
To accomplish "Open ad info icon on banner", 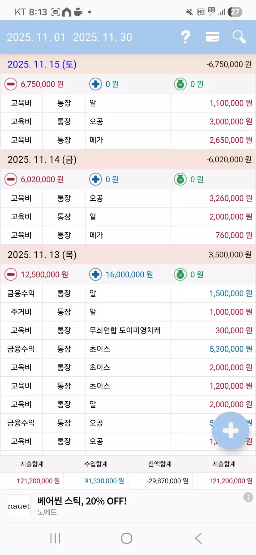I will 248,497.
